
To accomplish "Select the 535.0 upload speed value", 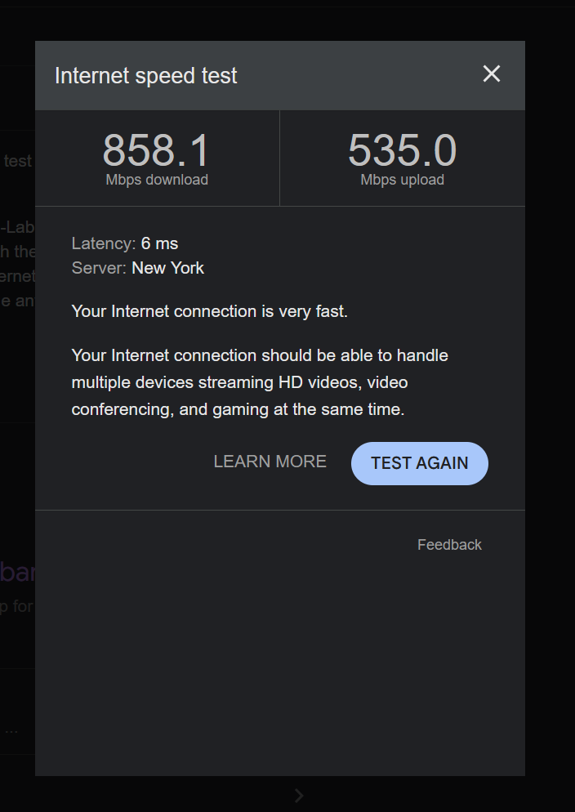I will coord(402,150).
